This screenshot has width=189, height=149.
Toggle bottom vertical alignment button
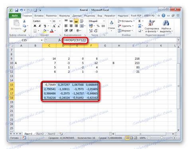[76, 21]
